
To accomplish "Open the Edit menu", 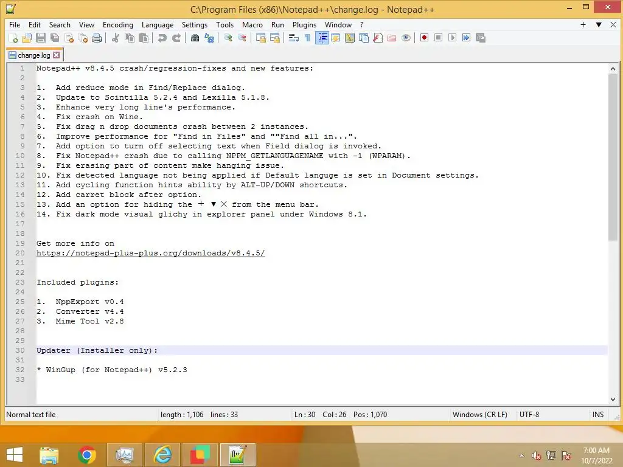I will click(x=35, y=24).
